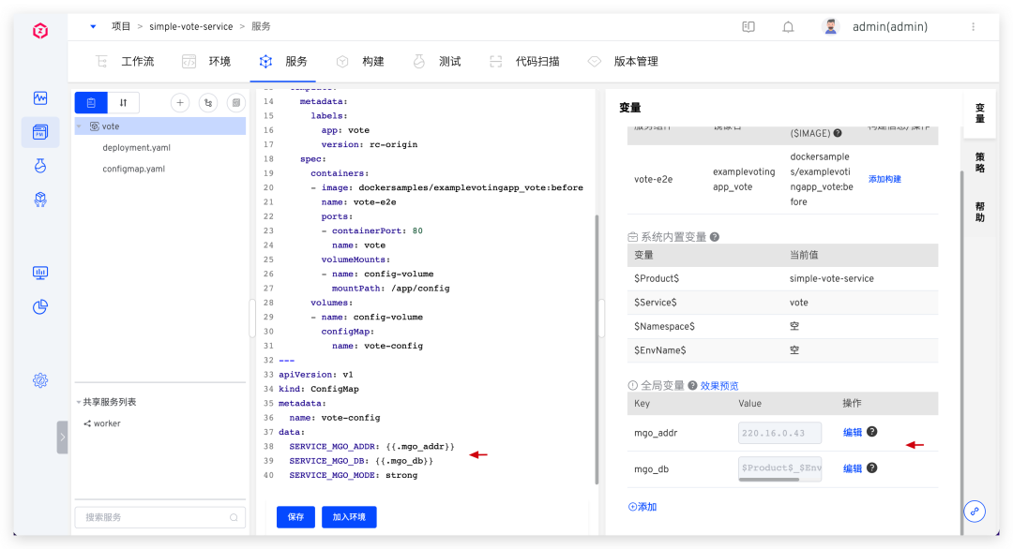Click the 保存 button
This screenshot has width=1013, height=549.
pos(295,517)
